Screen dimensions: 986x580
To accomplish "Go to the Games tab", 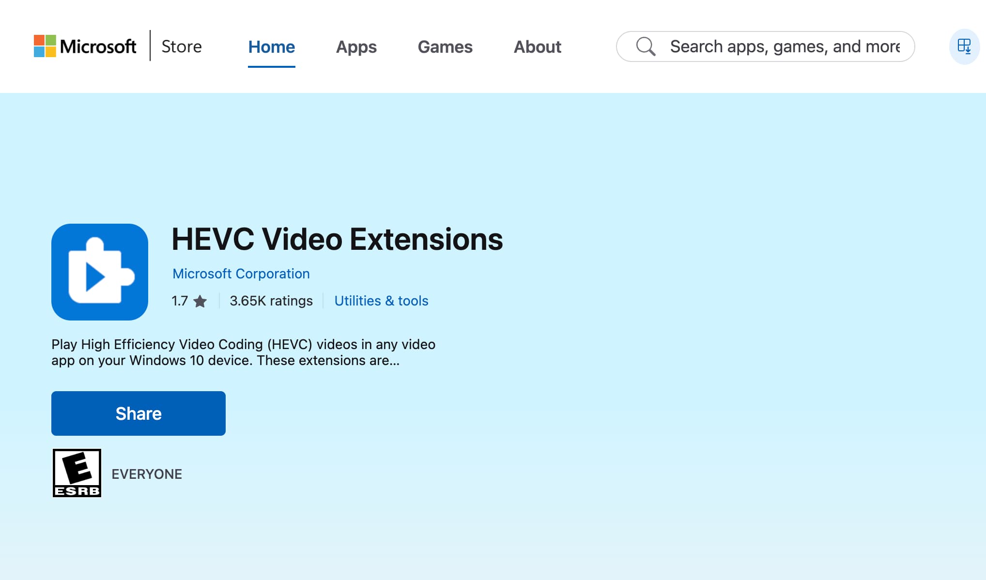I will pyautogui.click(x=445, y=46).
